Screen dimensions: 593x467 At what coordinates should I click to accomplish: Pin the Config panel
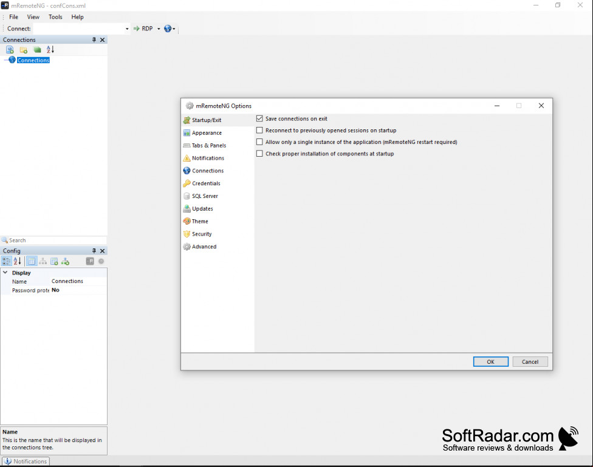click(94, 251)
